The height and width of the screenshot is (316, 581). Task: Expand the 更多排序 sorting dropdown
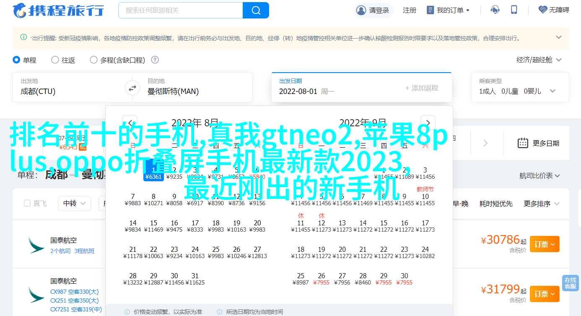[542, 204]
